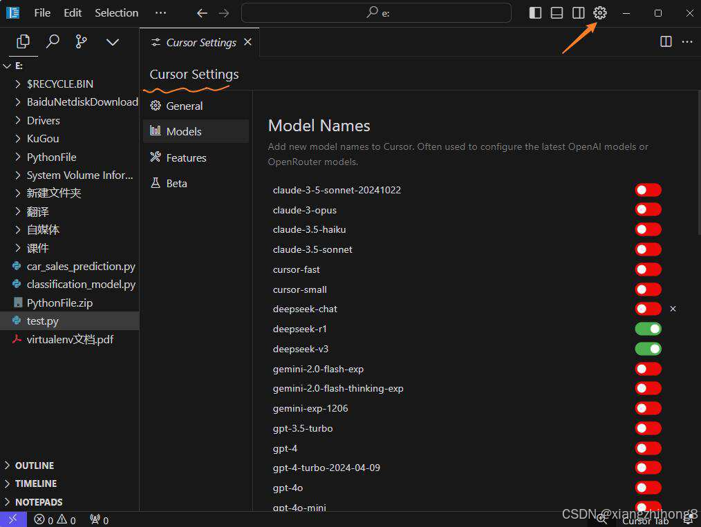Open the Search view icon
Viewport: 701px width, 527px height.
(53, 42)
